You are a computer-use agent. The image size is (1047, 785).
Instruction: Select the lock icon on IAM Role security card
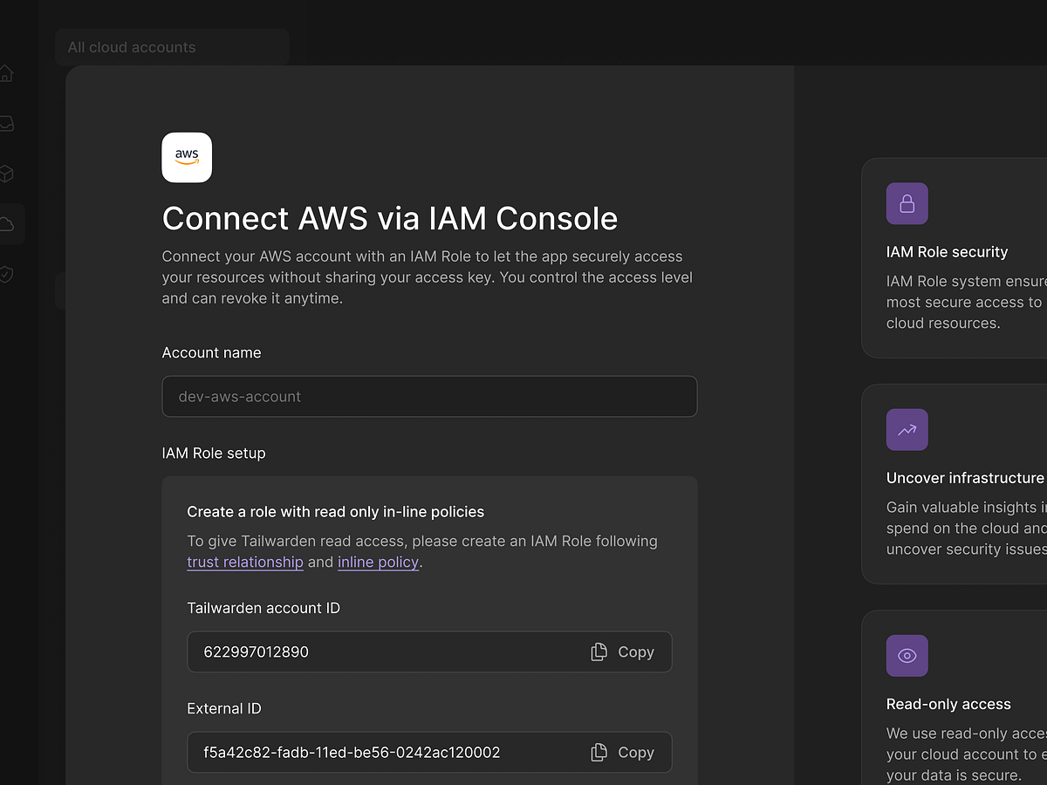click(x=907, y=203)
